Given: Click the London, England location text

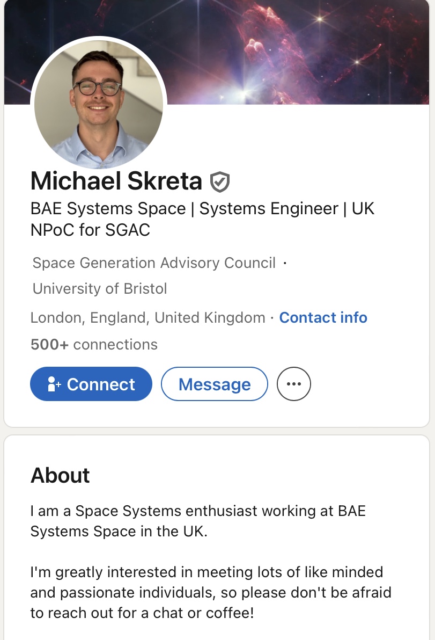Looking at the screenshot, I should [148, 317].
